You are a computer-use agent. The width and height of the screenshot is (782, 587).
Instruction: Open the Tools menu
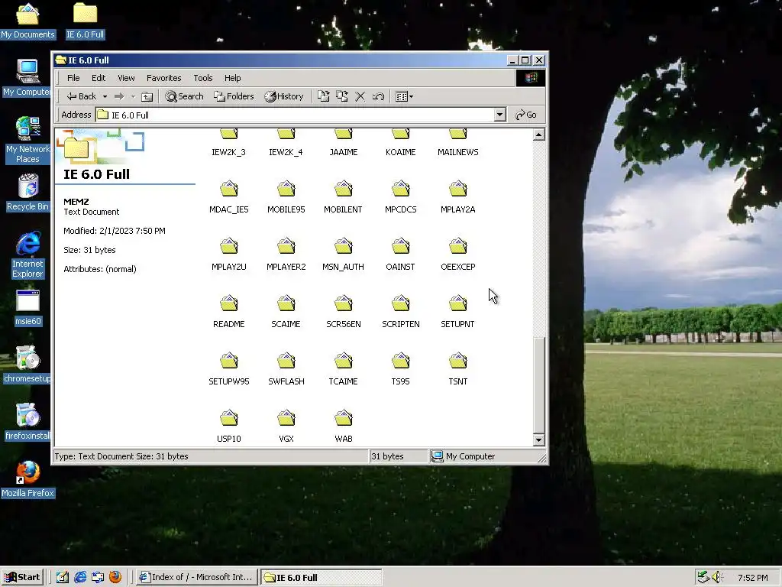203,78
